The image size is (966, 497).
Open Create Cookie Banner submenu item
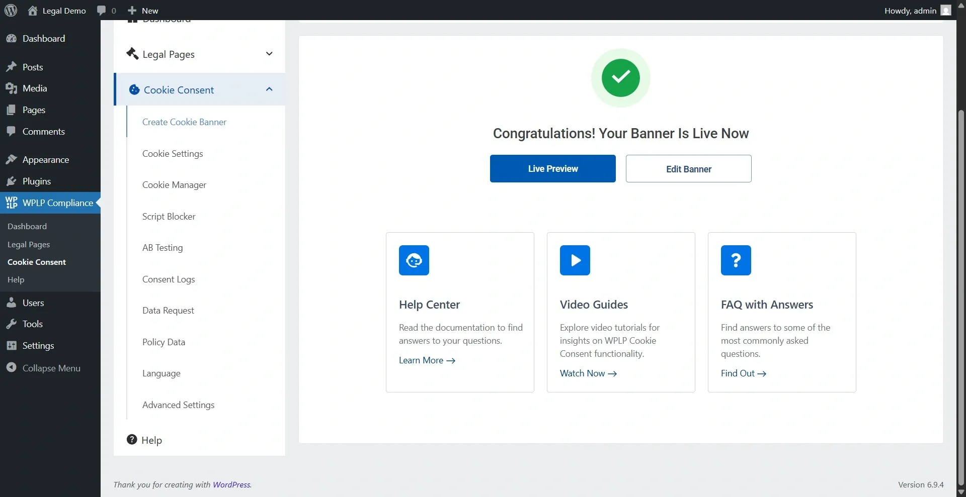[x=184, y=122]
